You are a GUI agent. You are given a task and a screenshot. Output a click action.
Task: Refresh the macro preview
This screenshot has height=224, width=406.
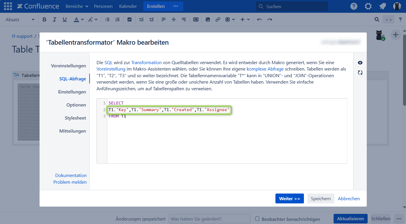[x=360, y=73]
